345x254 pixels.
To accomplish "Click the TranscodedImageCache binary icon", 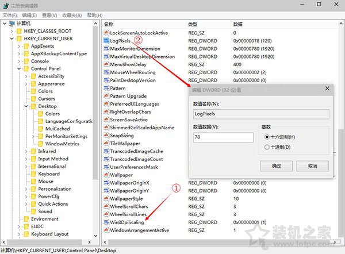I will pos(106,151).
